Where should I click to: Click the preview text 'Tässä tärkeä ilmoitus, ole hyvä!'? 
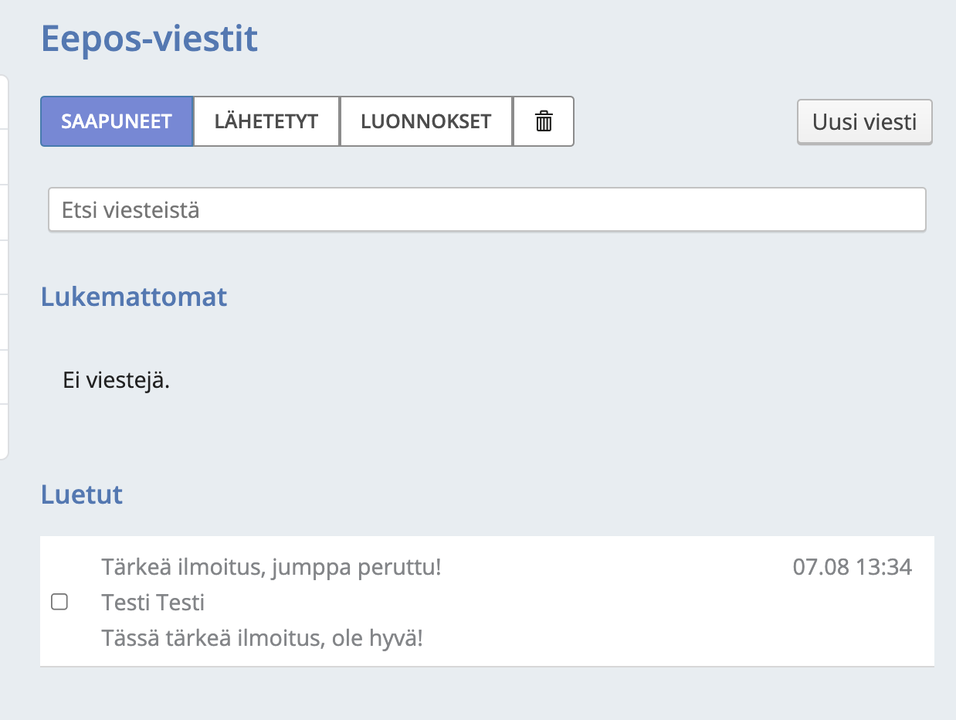263,638
